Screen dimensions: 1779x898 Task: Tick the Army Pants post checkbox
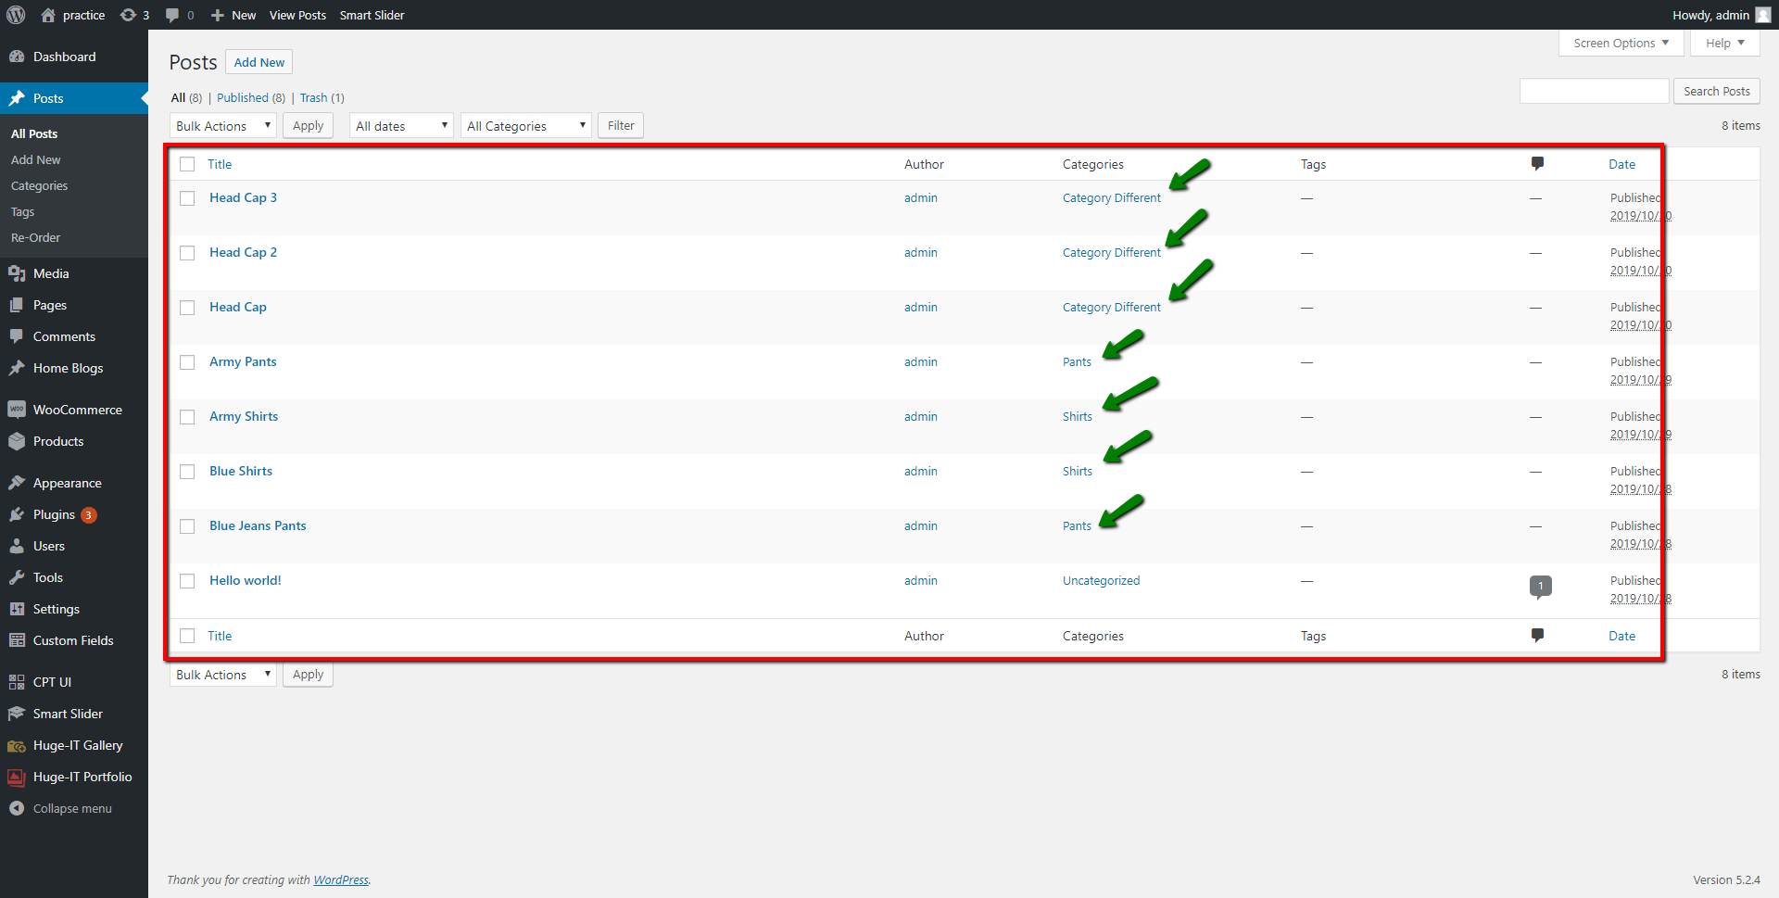[x=187, y=362]
